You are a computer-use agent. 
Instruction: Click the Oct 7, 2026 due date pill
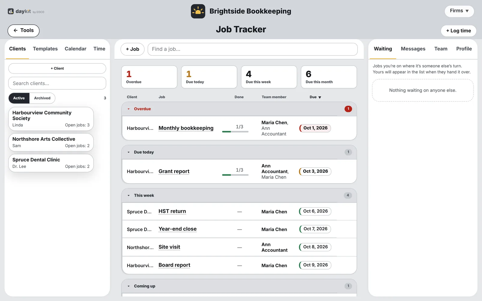pos(315,229)
